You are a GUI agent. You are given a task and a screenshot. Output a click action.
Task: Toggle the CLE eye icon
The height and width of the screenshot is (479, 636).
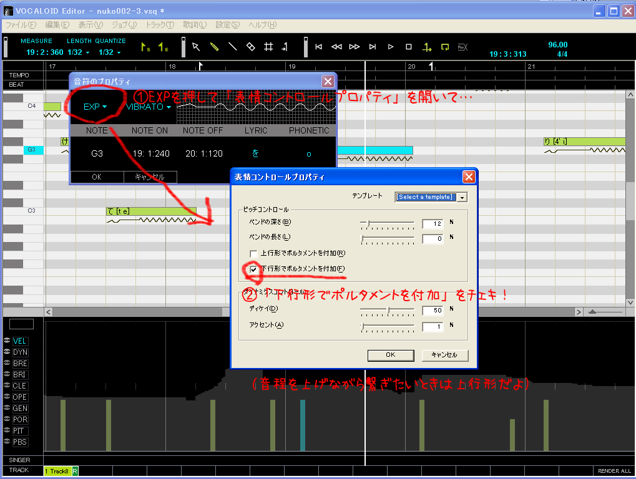[x=7, y=385]
